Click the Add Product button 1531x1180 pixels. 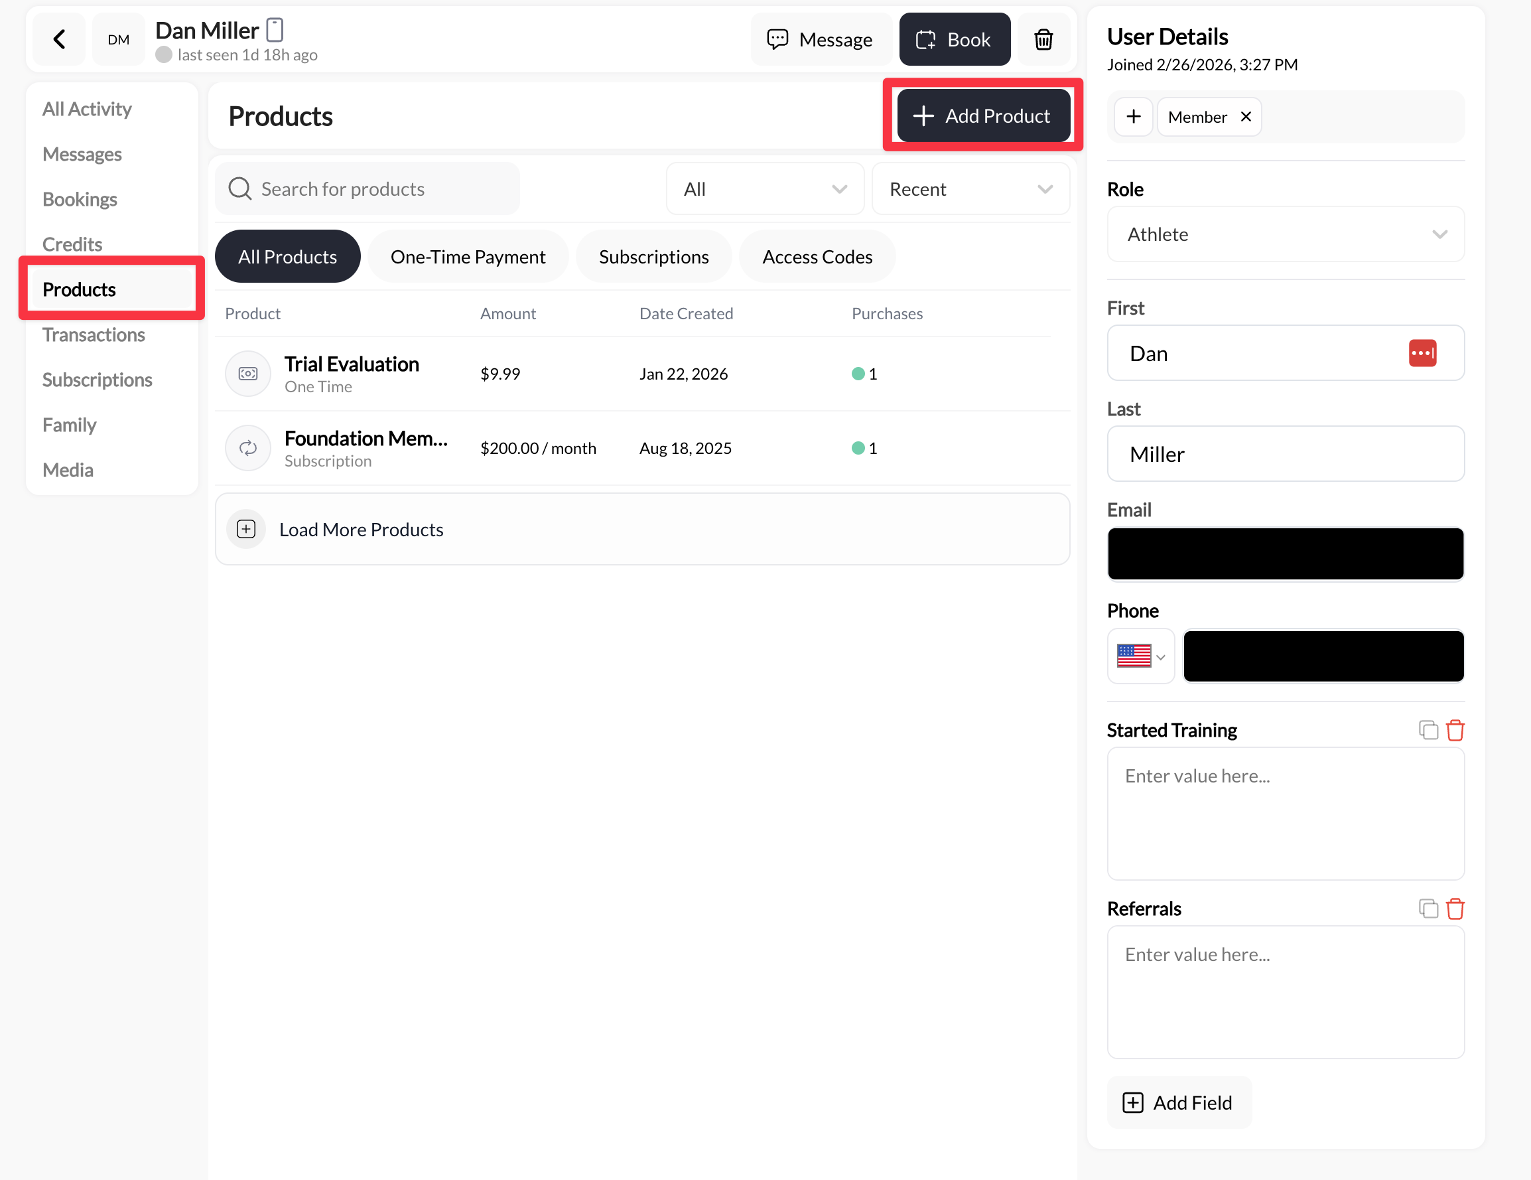[982, 115]
